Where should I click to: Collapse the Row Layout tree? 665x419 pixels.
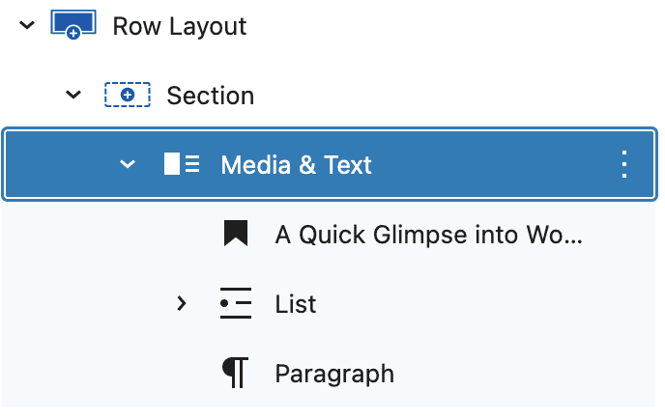27,25
